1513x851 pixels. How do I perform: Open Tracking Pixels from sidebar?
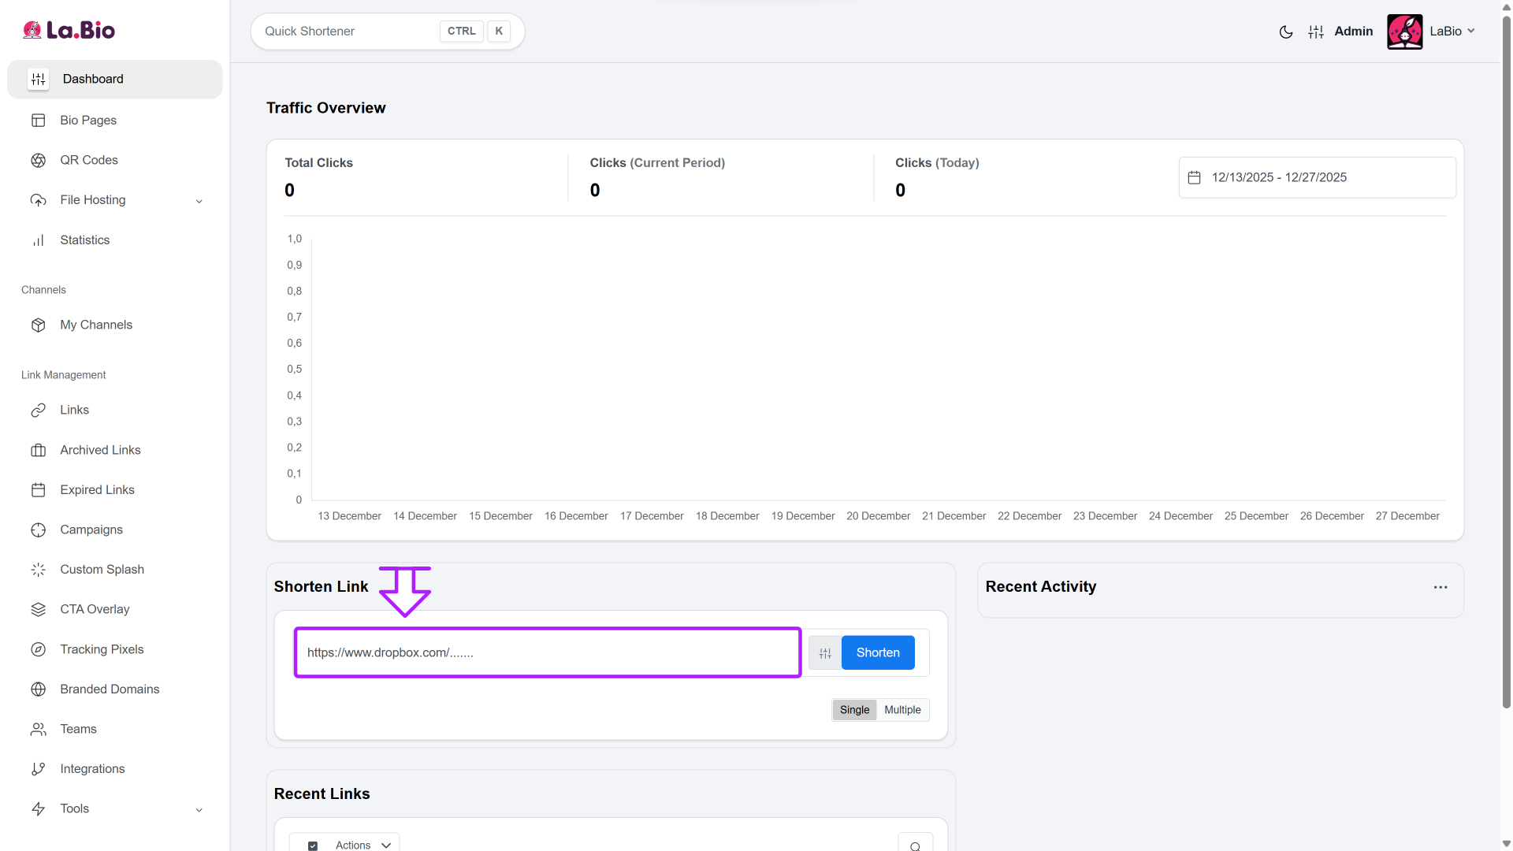102,649
